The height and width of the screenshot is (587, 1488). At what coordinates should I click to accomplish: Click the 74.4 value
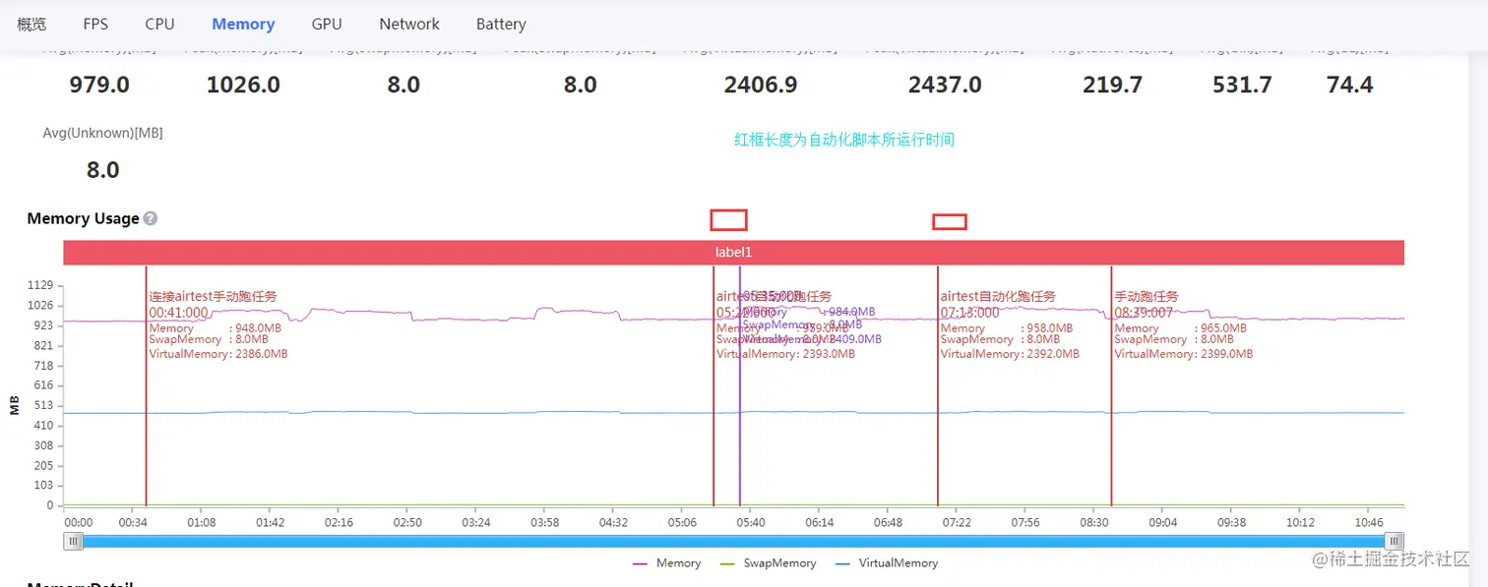(x=1350, y=85)
